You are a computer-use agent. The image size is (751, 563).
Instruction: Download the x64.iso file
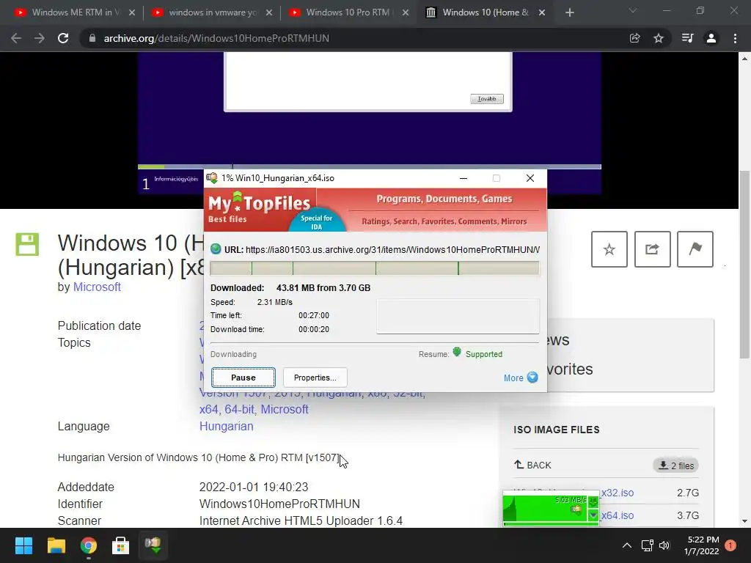(x=618, y=515)
